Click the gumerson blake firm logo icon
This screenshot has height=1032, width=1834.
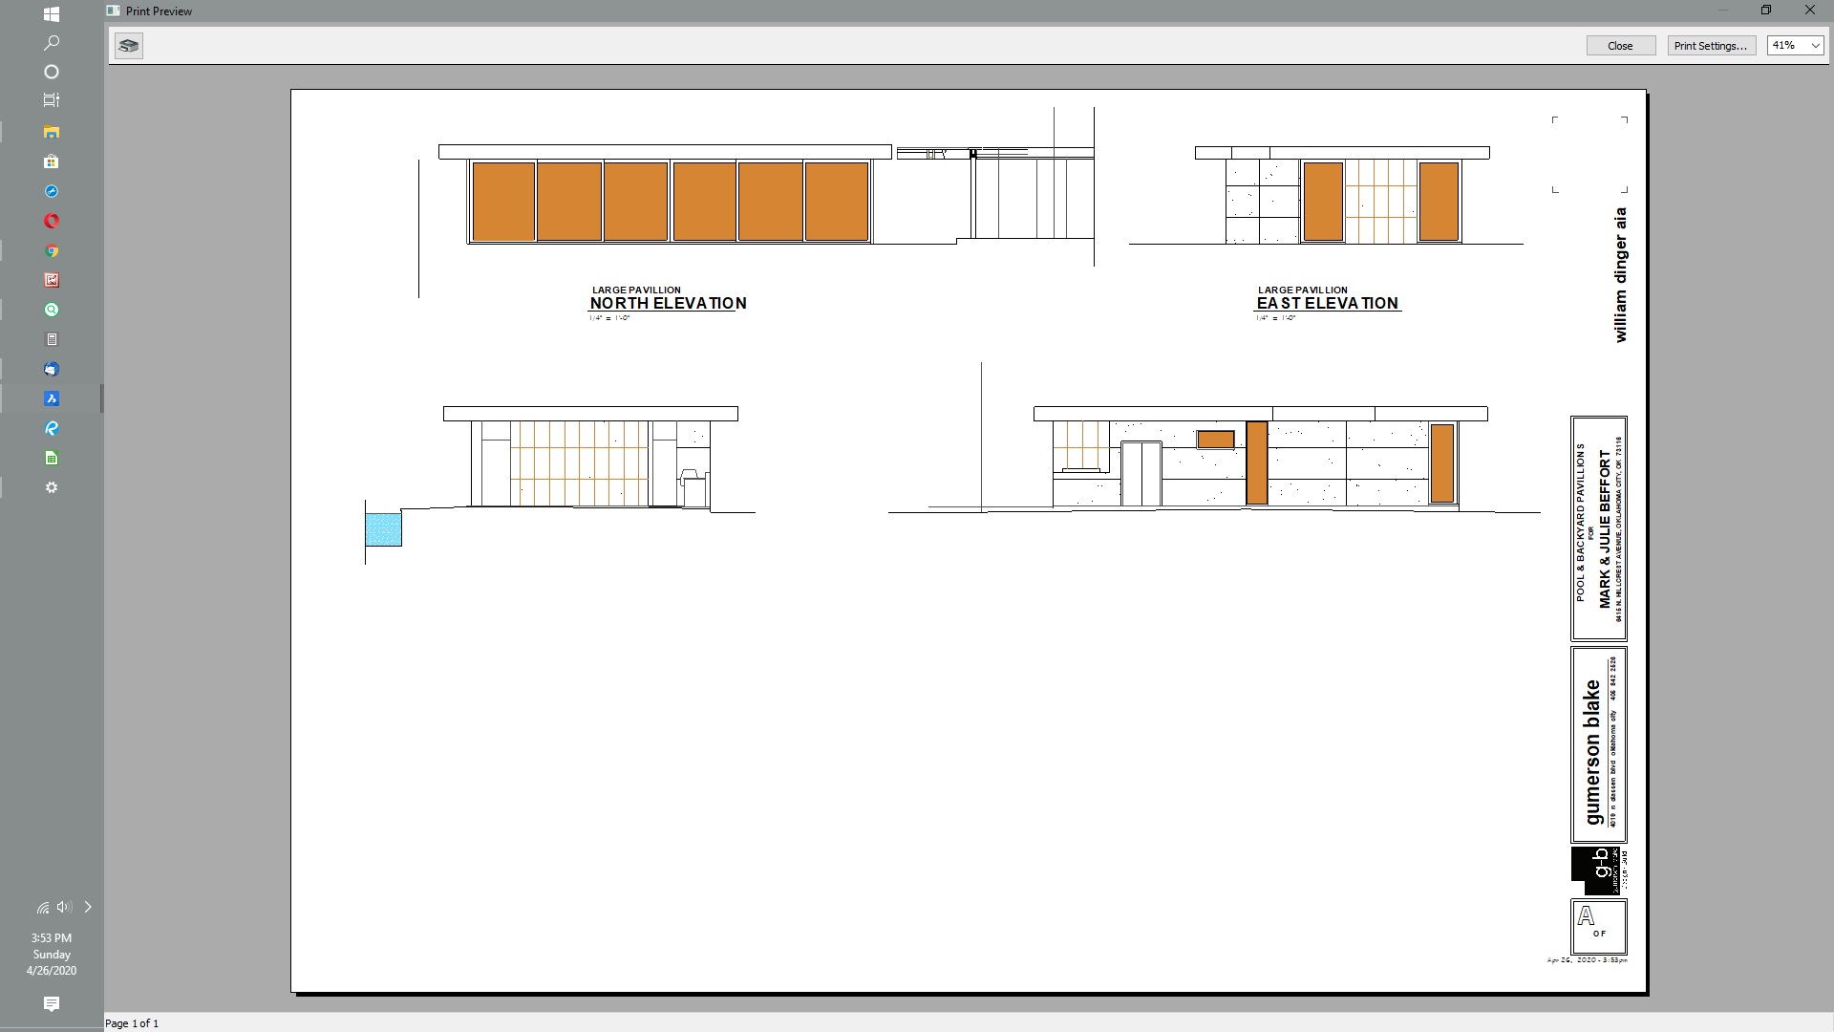pyautogui.click(x=1592, y=870)
